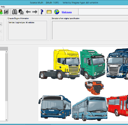Click the binoculars search icon
This screenshot has width=128, height=125.
[x=15, y=12]
